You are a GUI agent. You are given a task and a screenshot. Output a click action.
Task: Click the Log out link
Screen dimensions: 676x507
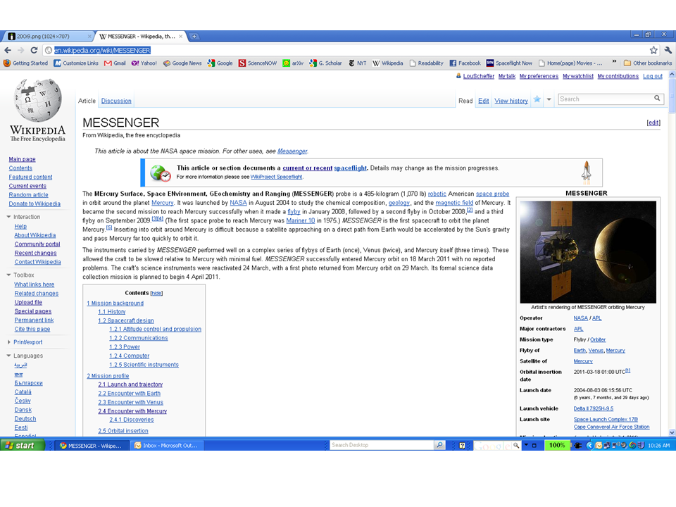[653, 76]
